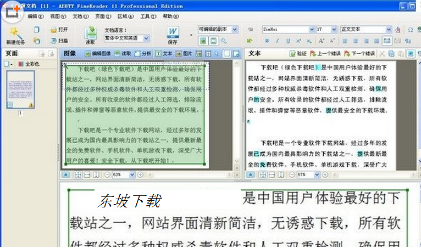This screenshot has width=421, height=248.
Task: Open the 工具 menu
Action: [148, 16]
